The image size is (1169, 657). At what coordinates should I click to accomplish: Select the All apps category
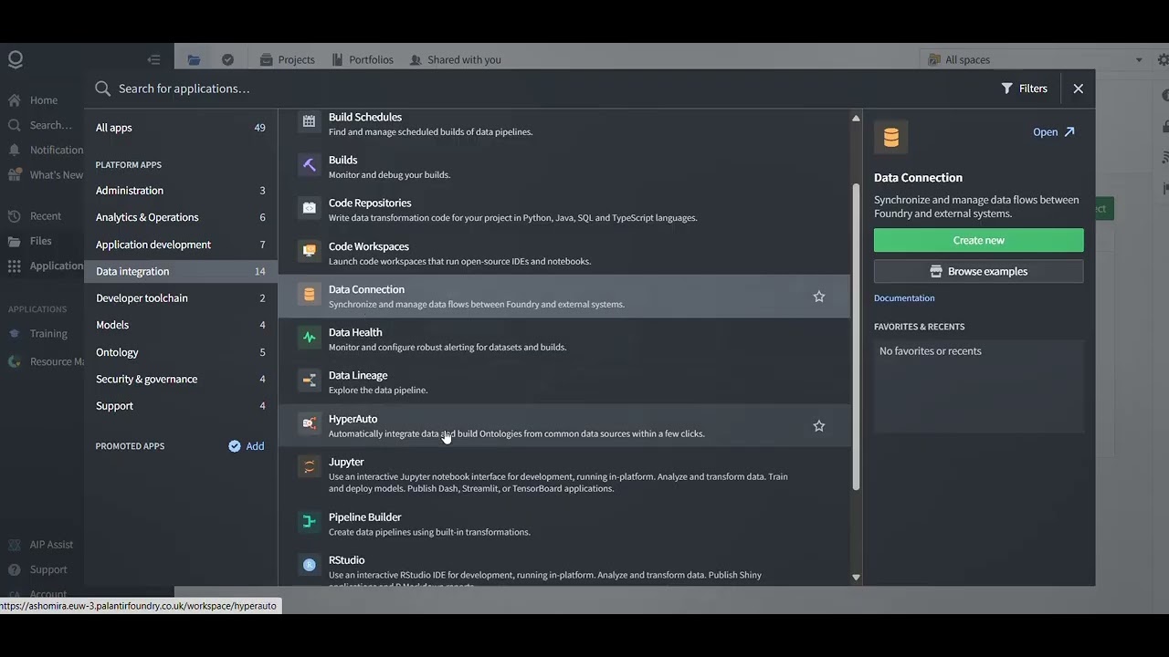(181, 128)
